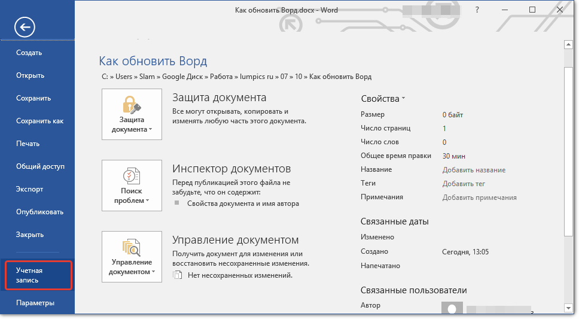Image resolution: width=579 pixels, height=319 pixels.
Task: Click the Связанные даты heading
Action: click(x=395, y=221)
